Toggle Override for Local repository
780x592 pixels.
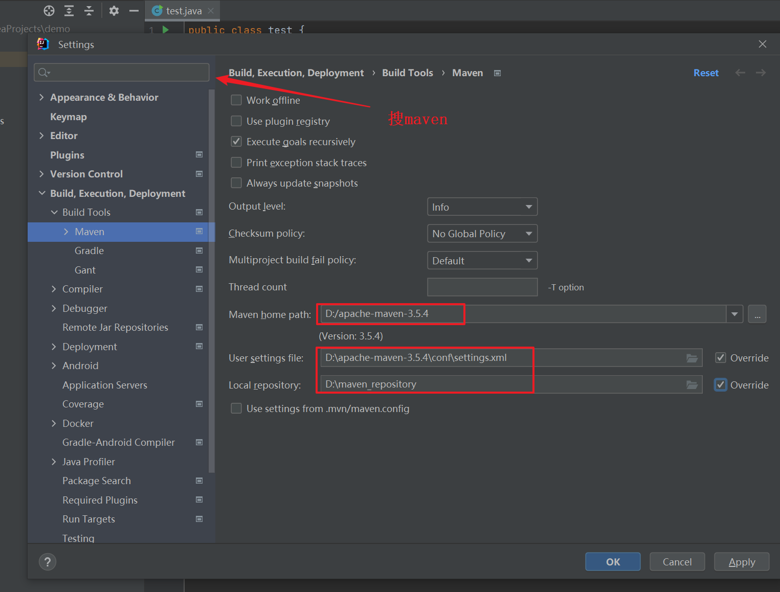click(721, 384)
